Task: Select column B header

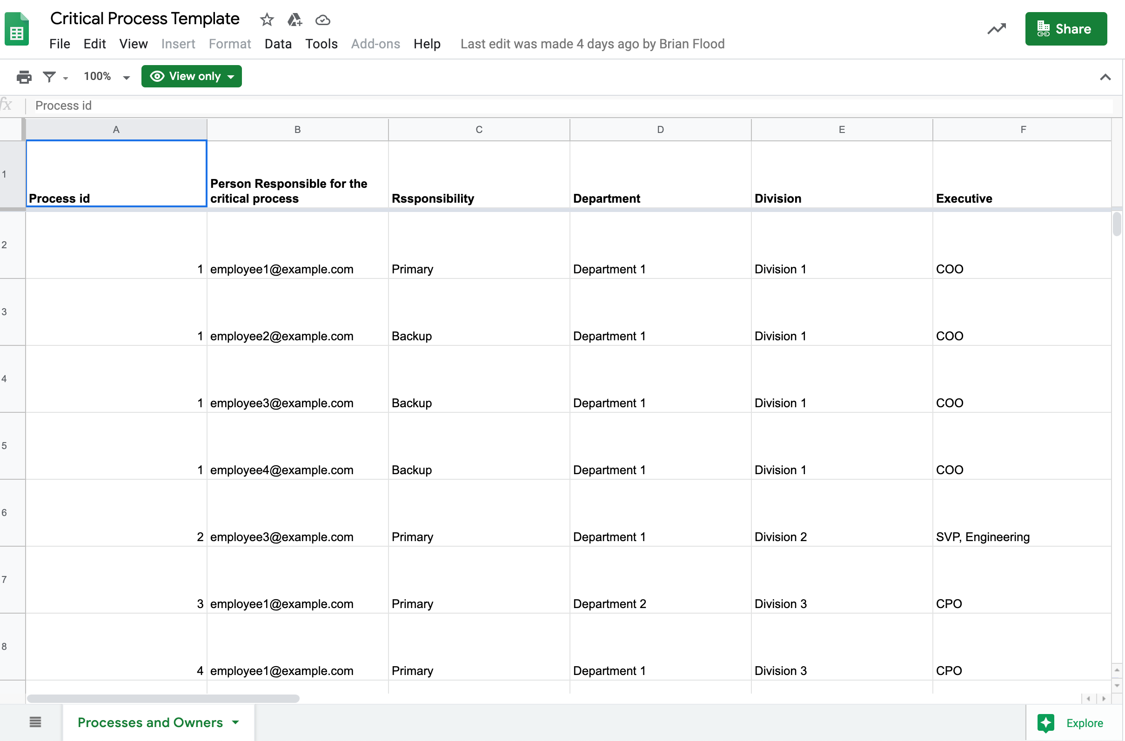Action: click(298, 130)
